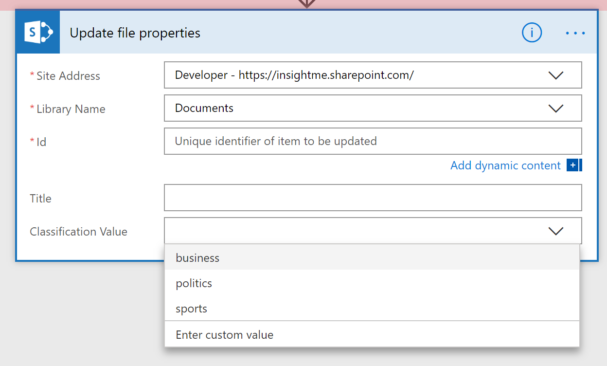Open the action information tooltip icon
The image size is (607, 366).
pos(532,33)
